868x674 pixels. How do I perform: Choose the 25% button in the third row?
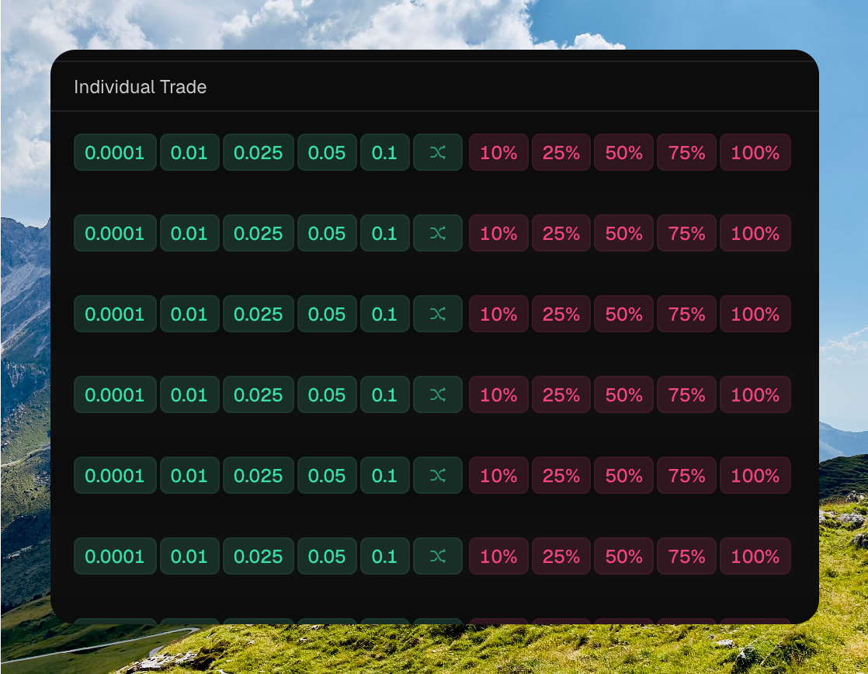[x=561, y=314]
